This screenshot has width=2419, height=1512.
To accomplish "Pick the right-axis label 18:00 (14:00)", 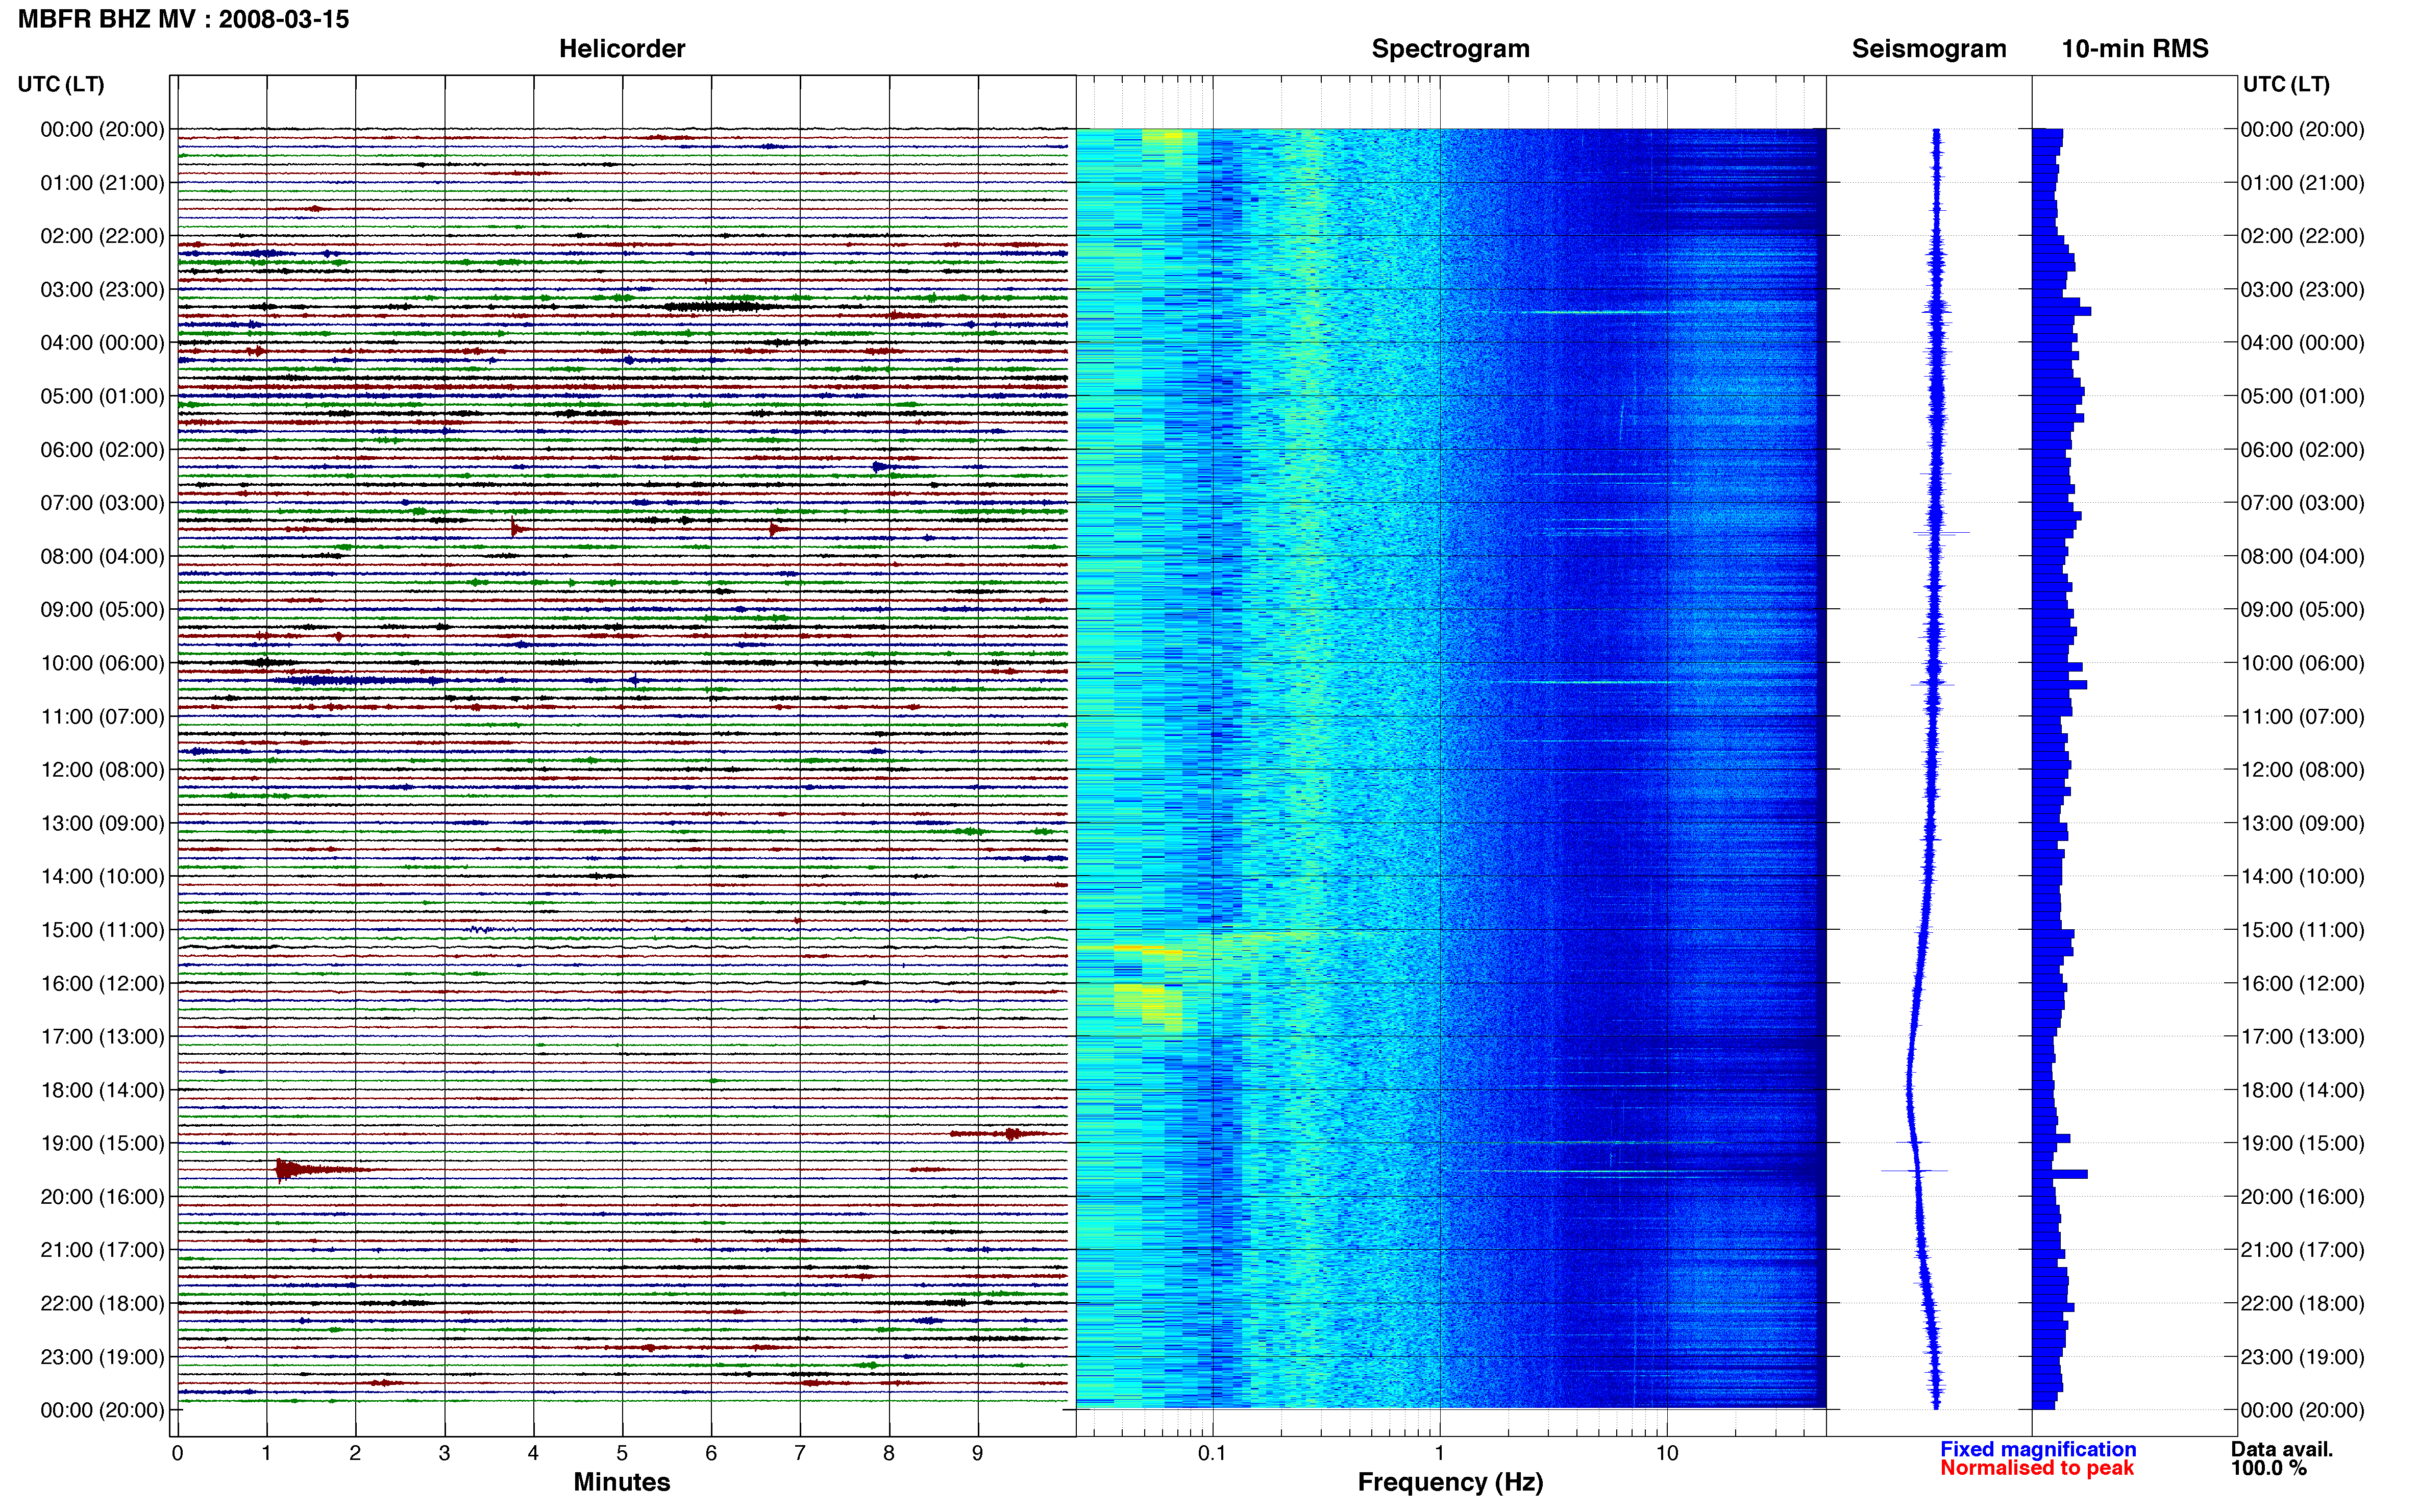I will 2302,1090.
